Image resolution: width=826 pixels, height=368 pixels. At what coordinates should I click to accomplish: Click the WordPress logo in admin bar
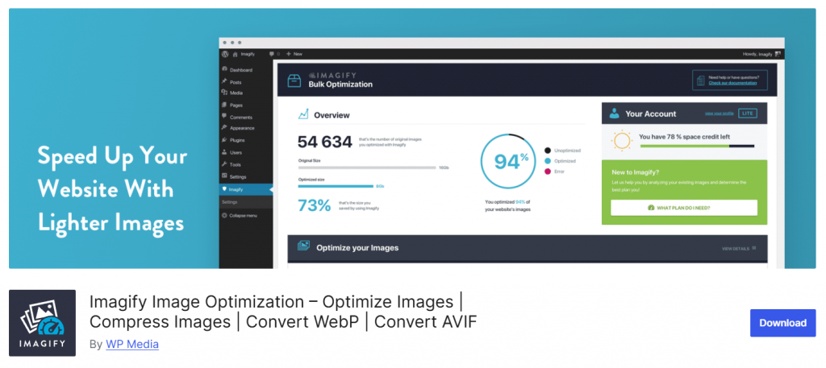[225, 54]
